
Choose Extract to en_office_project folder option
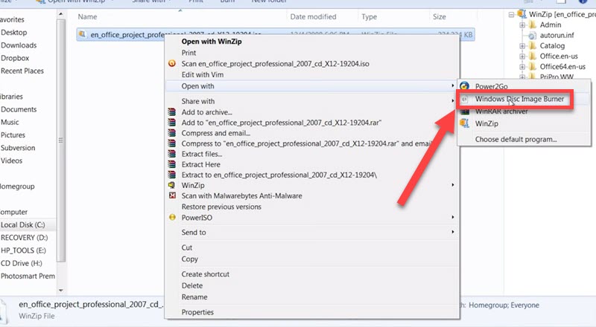(279, 175)
